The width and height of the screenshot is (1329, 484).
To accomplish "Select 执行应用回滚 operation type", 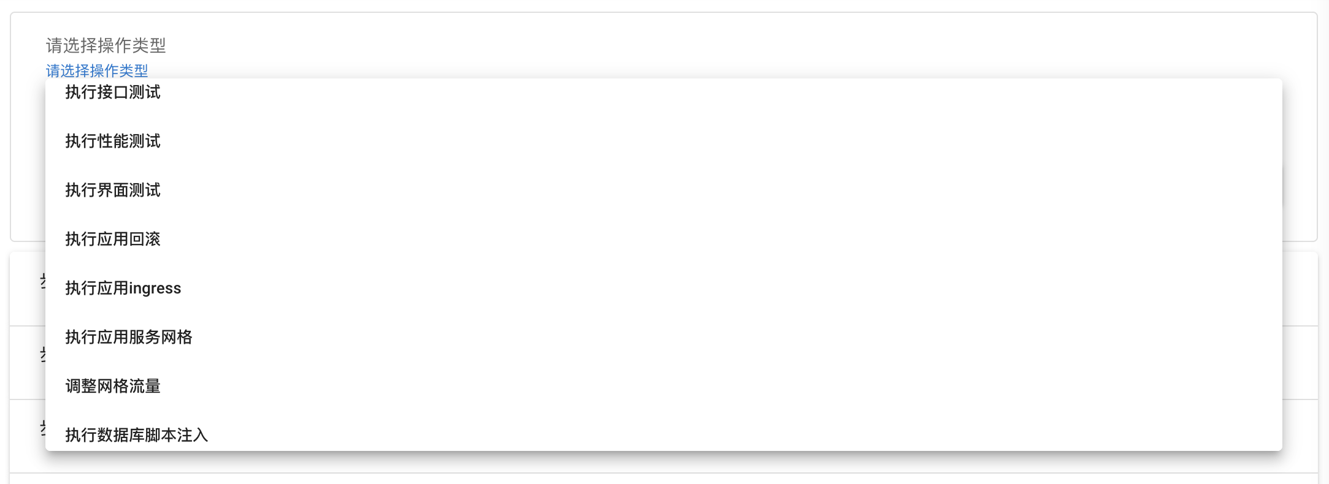I will 113,240.
